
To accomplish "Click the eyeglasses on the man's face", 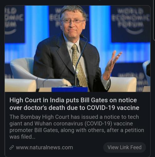I will [73, 21].
